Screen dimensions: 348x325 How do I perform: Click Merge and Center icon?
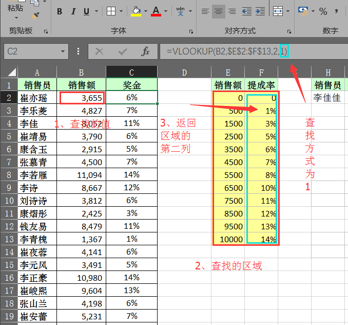pos(278,11)
